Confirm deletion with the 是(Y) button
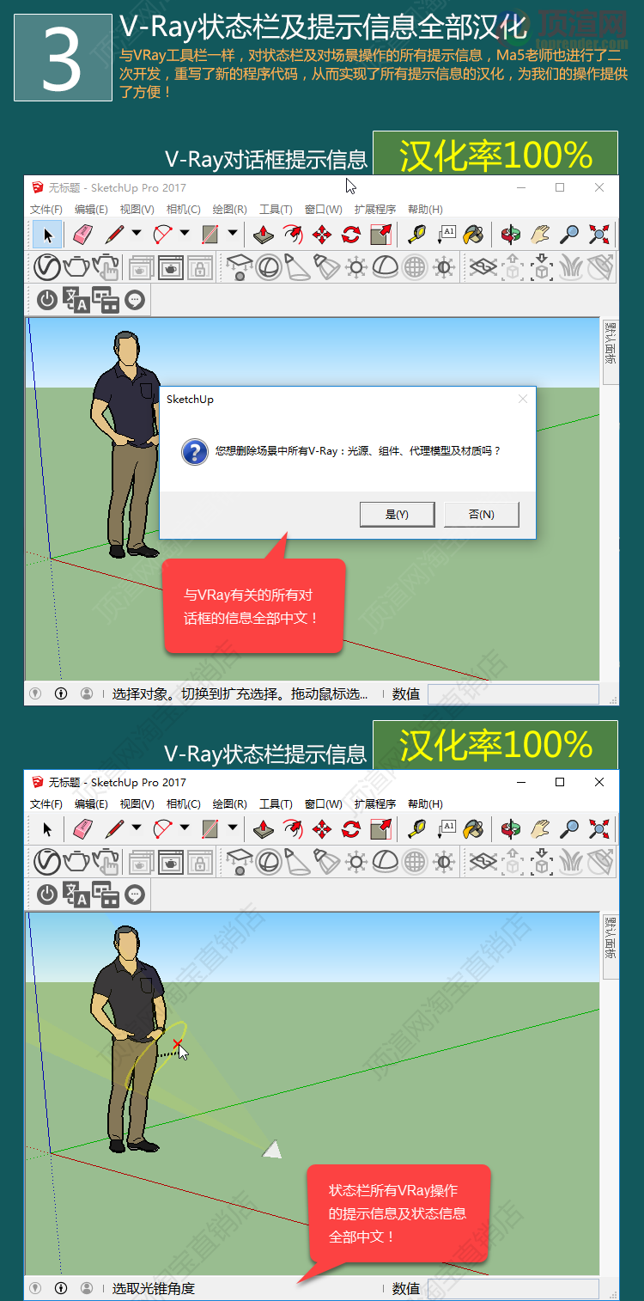The width and height of the screenshot is (644, 1301). click(397, 514)
